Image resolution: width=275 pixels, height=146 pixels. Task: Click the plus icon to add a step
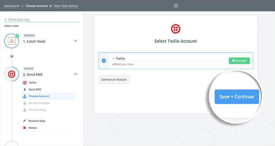[12, 56]
